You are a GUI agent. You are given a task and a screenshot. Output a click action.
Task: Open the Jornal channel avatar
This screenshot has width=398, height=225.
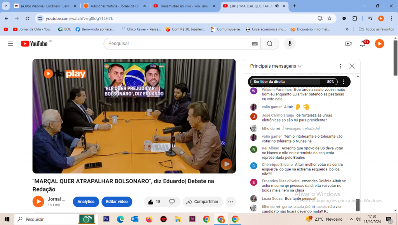click(x=38, y=202)
